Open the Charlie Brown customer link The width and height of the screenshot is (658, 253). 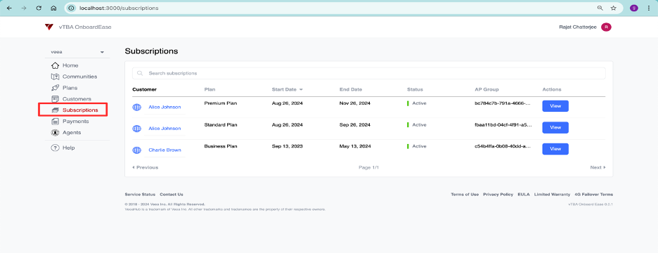click(164, 150)
